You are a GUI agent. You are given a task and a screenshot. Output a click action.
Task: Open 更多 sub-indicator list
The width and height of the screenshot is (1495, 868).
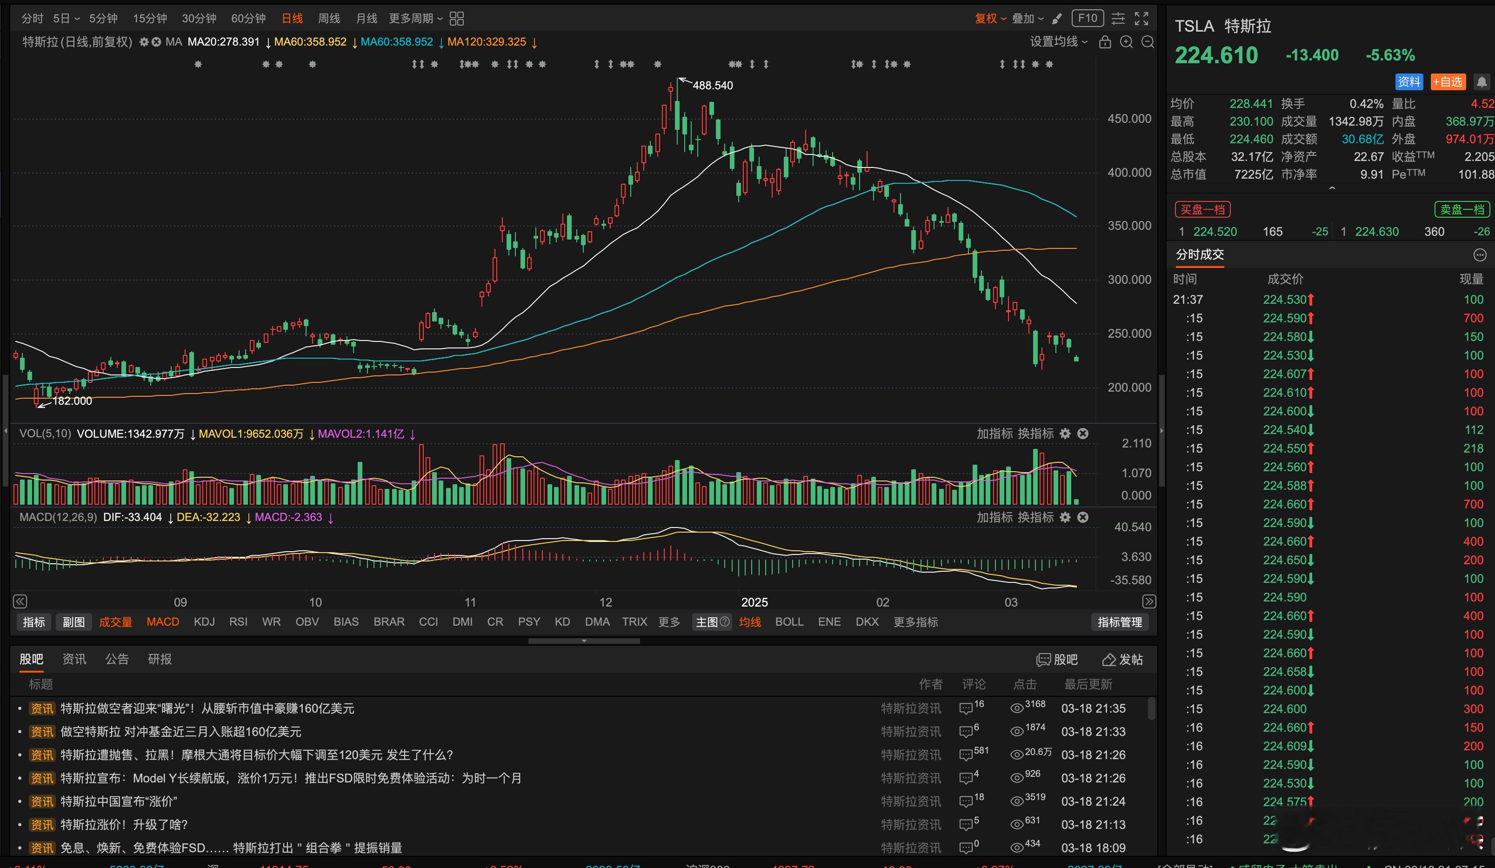[669, 622]
